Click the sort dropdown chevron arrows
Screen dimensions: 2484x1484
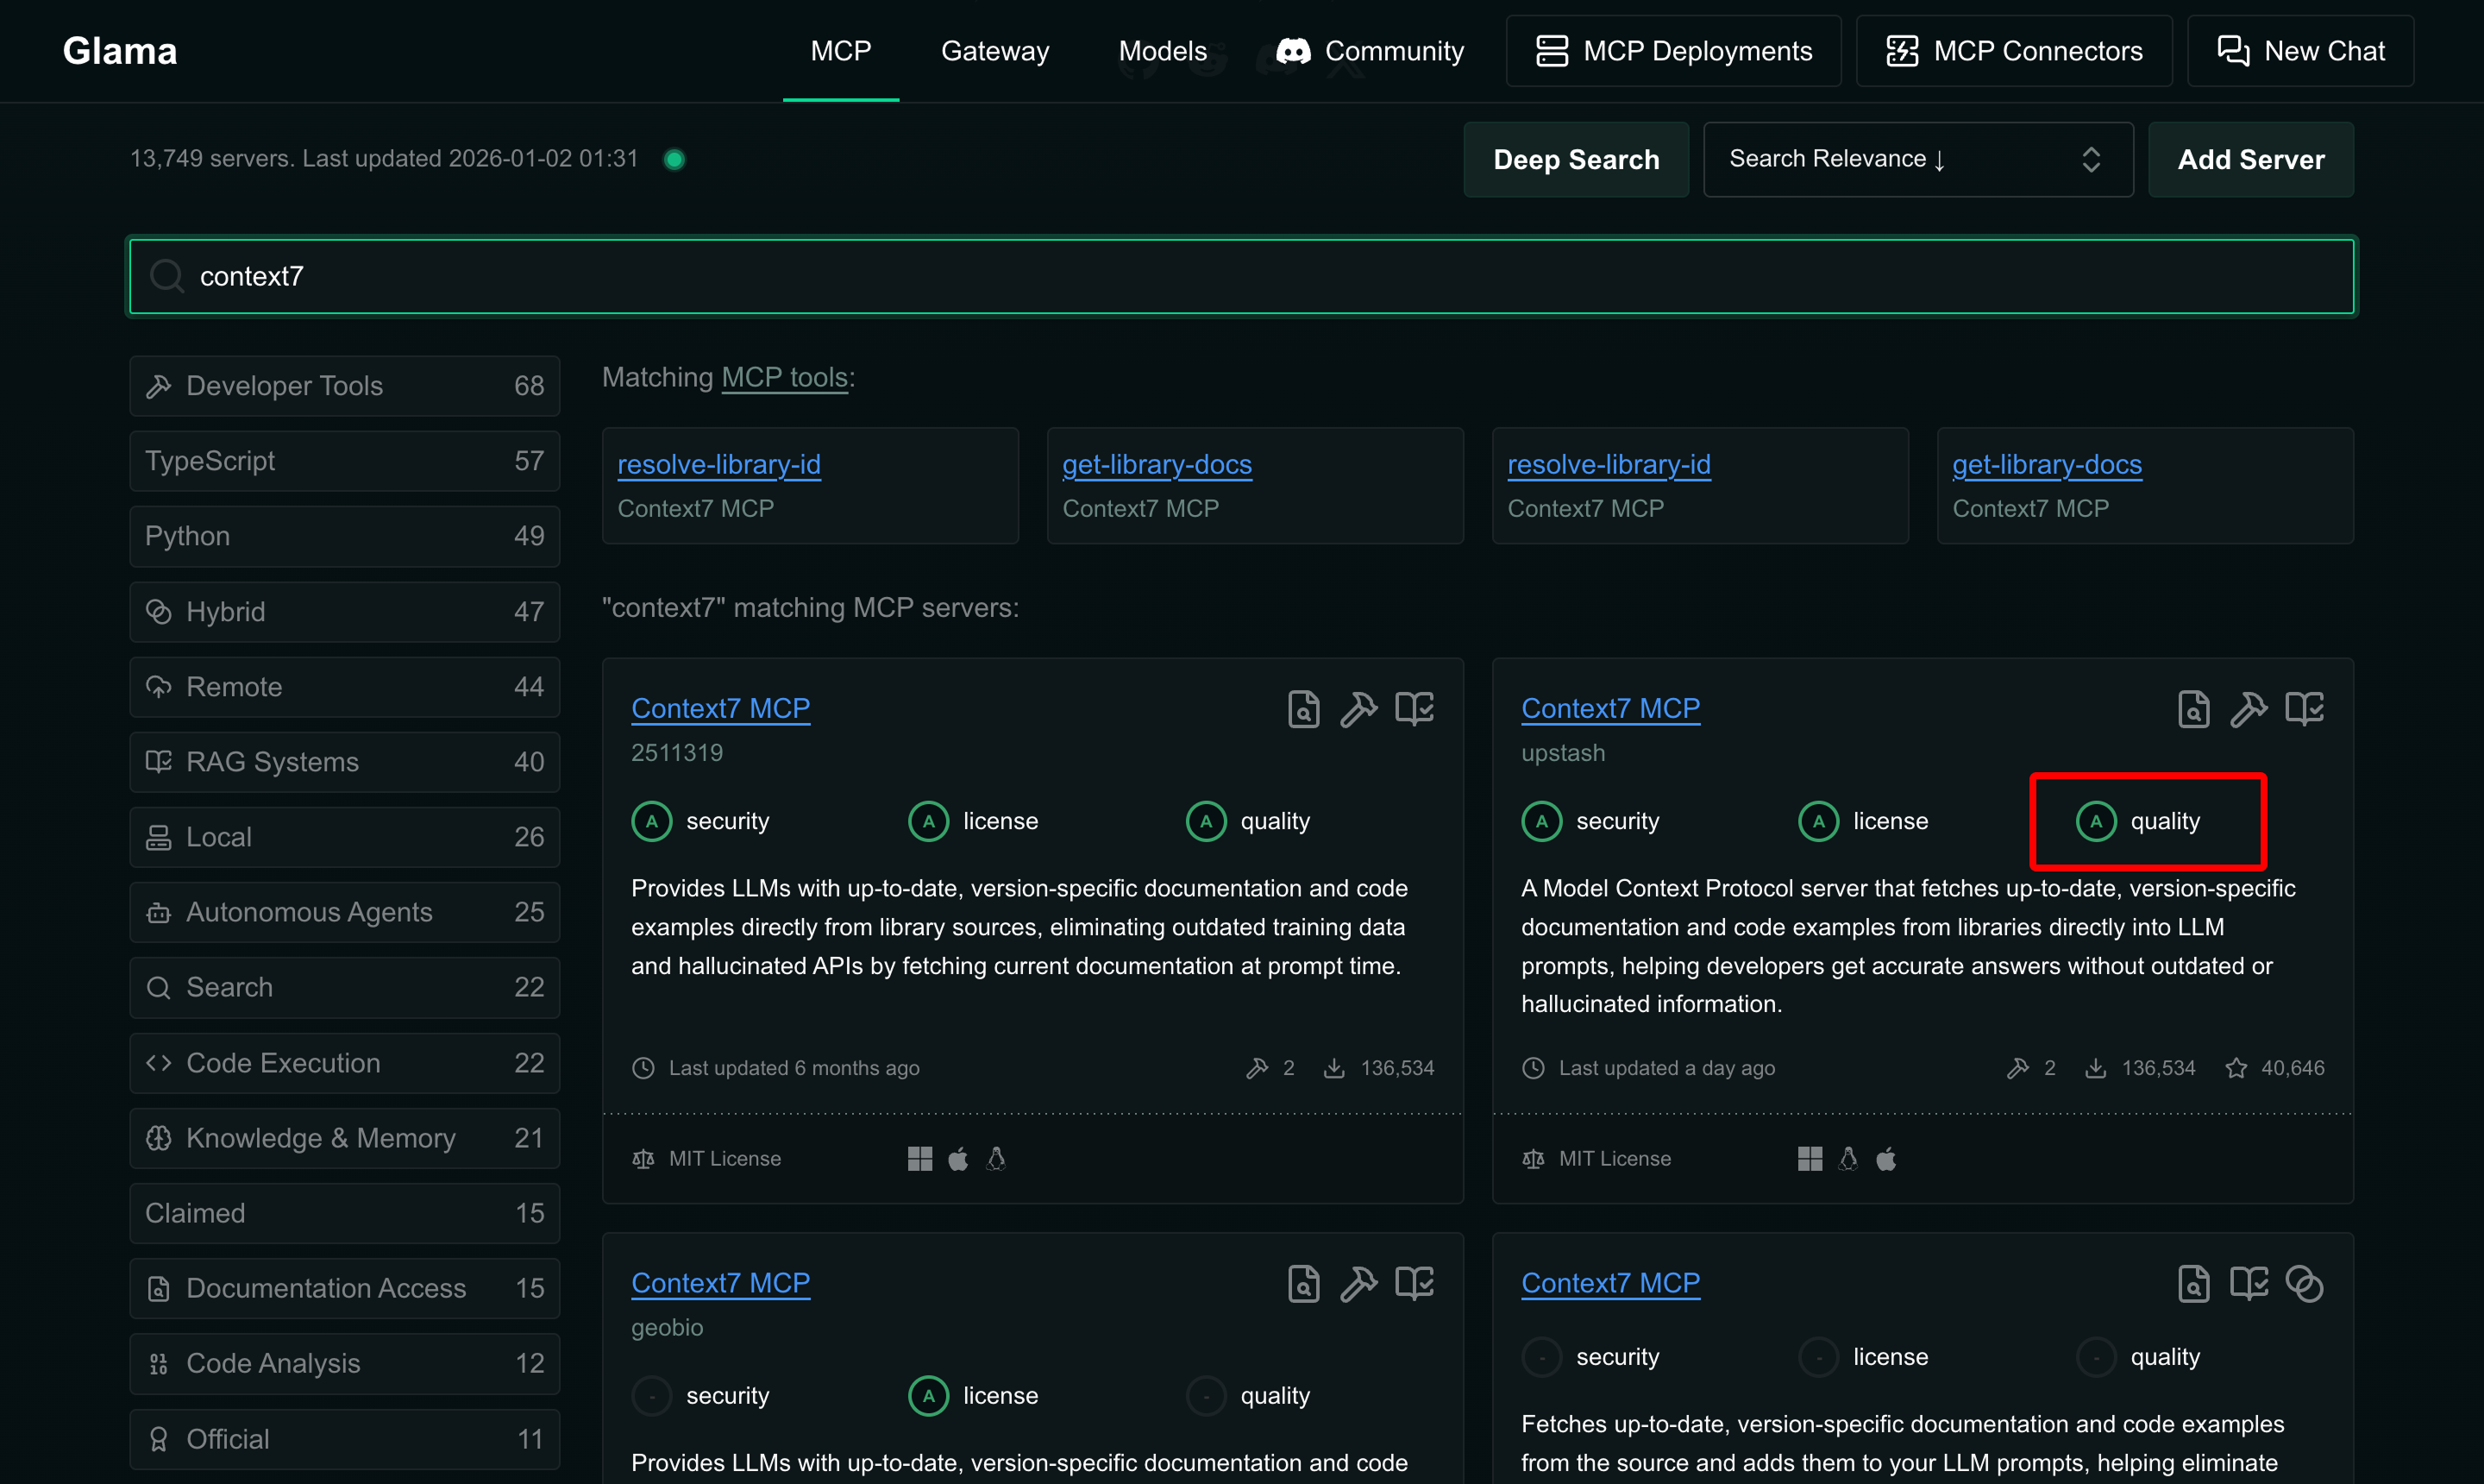[x=2092, y=159]
